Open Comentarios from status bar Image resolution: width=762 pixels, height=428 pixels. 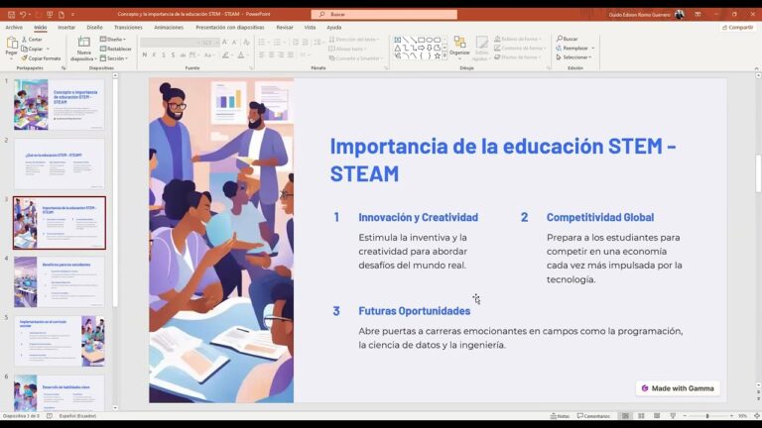593,416
